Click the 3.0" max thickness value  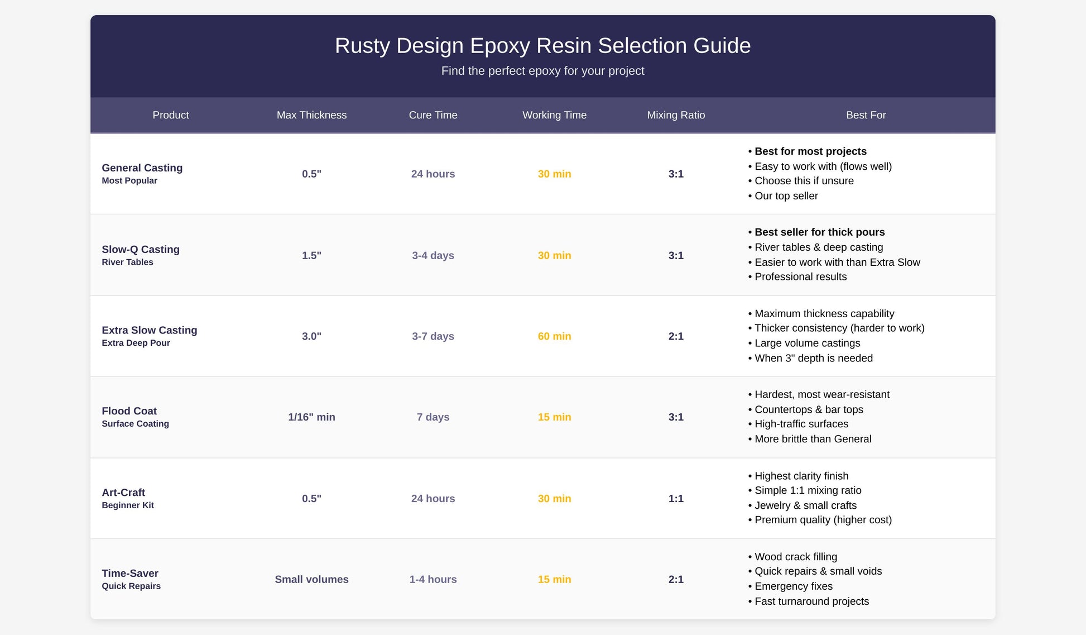coord(311,336)
